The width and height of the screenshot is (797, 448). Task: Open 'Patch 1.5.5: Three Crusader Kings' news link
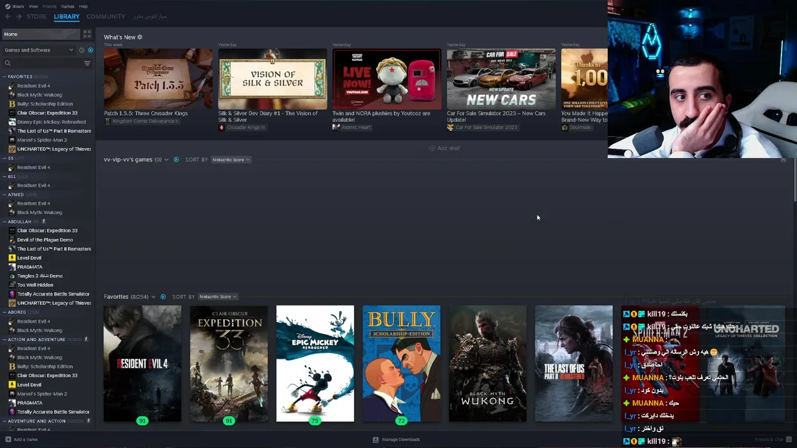click(x=146, y=113)
